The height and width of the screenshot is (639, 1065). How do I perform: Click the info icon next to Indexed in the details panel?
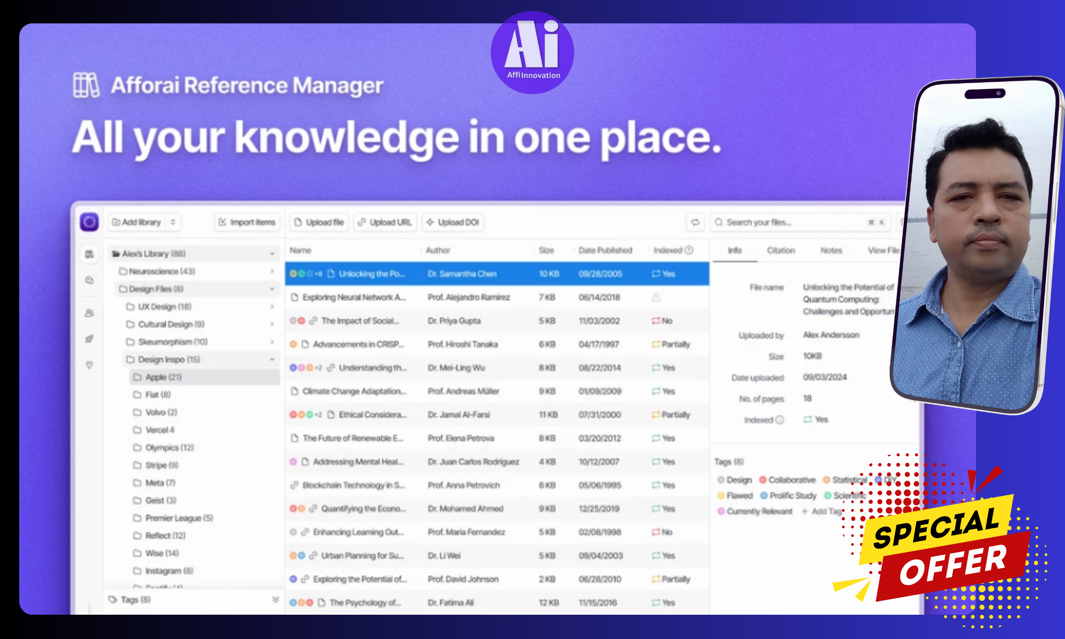pos(780,420)
